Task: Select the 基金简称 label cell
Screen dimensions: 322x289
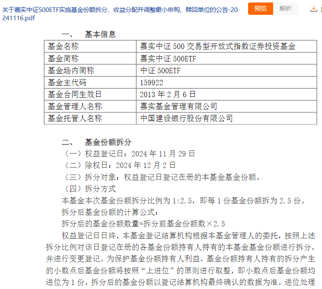Action: pos(90,58)
